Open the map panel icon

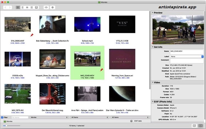194,126
